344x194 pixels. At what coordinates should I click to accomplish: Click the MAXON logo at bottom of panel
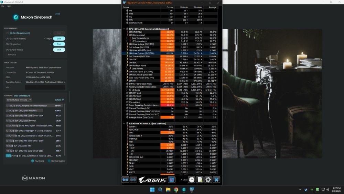34,178
